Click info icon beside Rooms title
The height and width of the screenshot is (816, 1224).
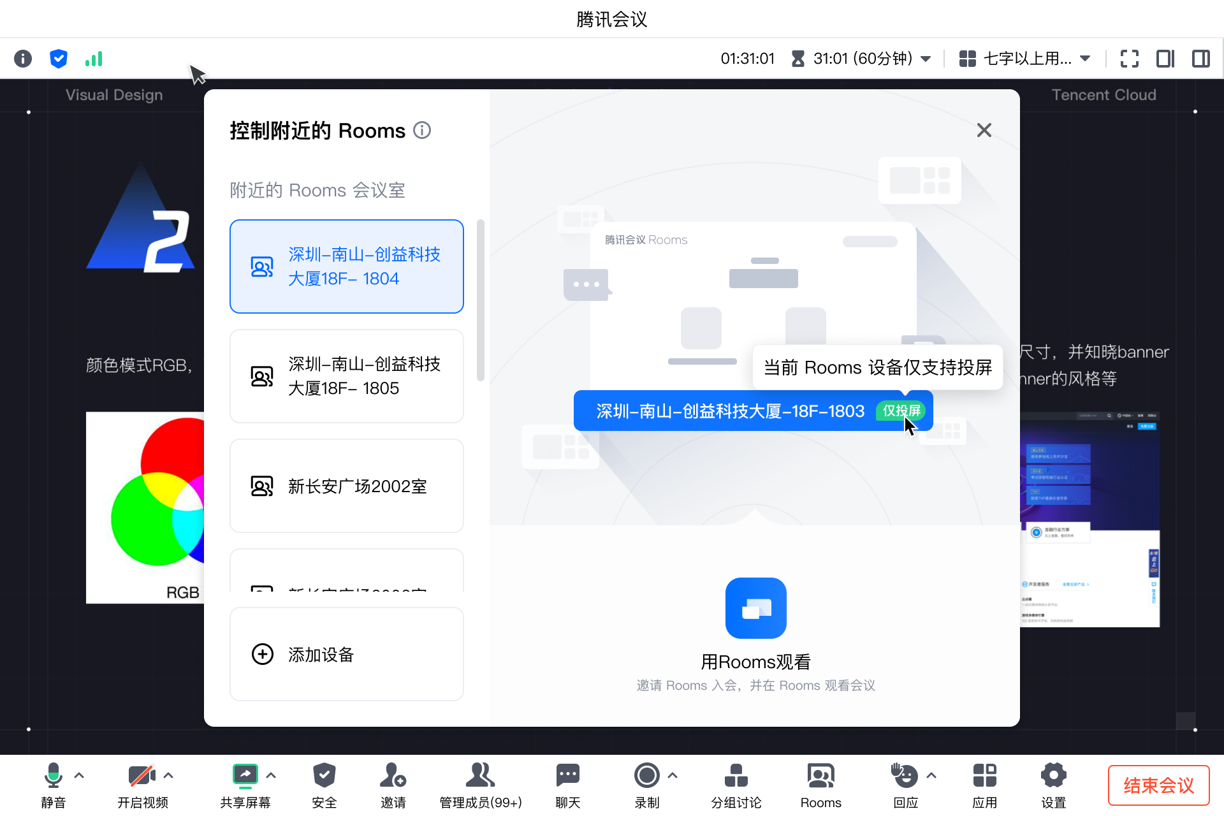pos(422,130)
